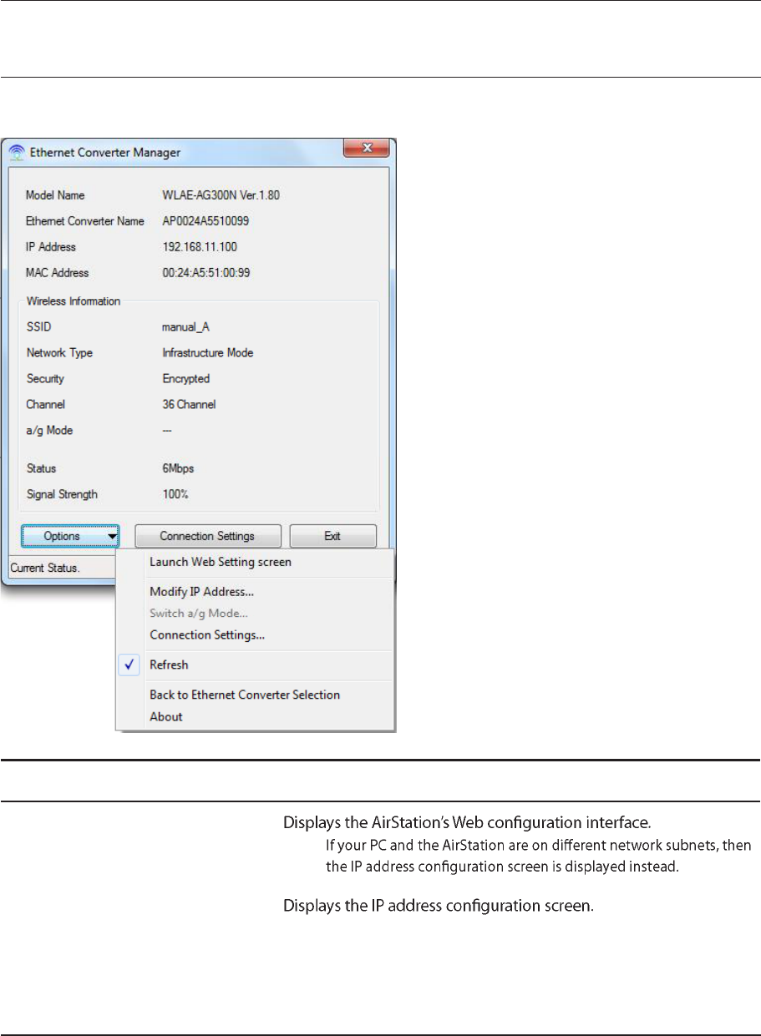Click the Exit button

click(x=332, y=536)
